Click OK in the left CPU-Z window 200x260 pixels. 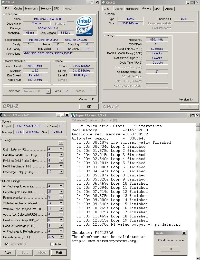(89, 107)
